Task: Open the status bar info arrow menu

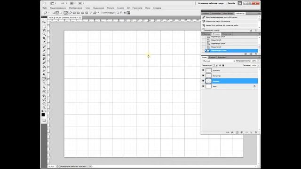Action: click(x=90, y=167)
